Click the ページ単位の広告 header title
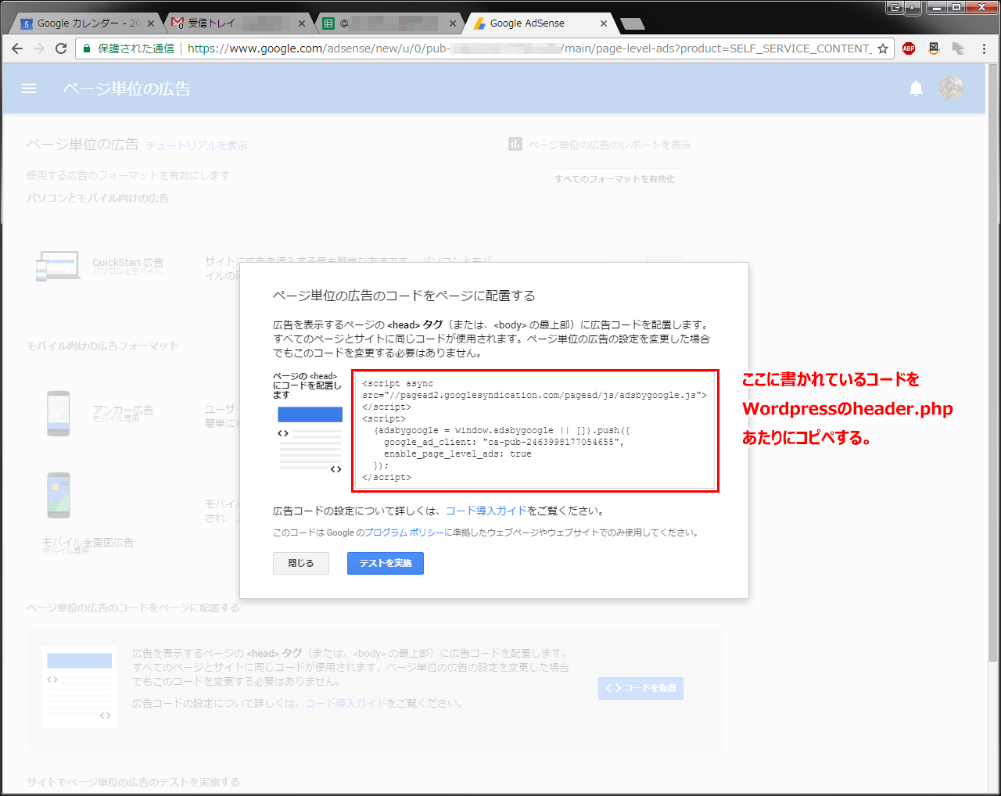This screenshot has width=1001, height=796. [127, 89]
